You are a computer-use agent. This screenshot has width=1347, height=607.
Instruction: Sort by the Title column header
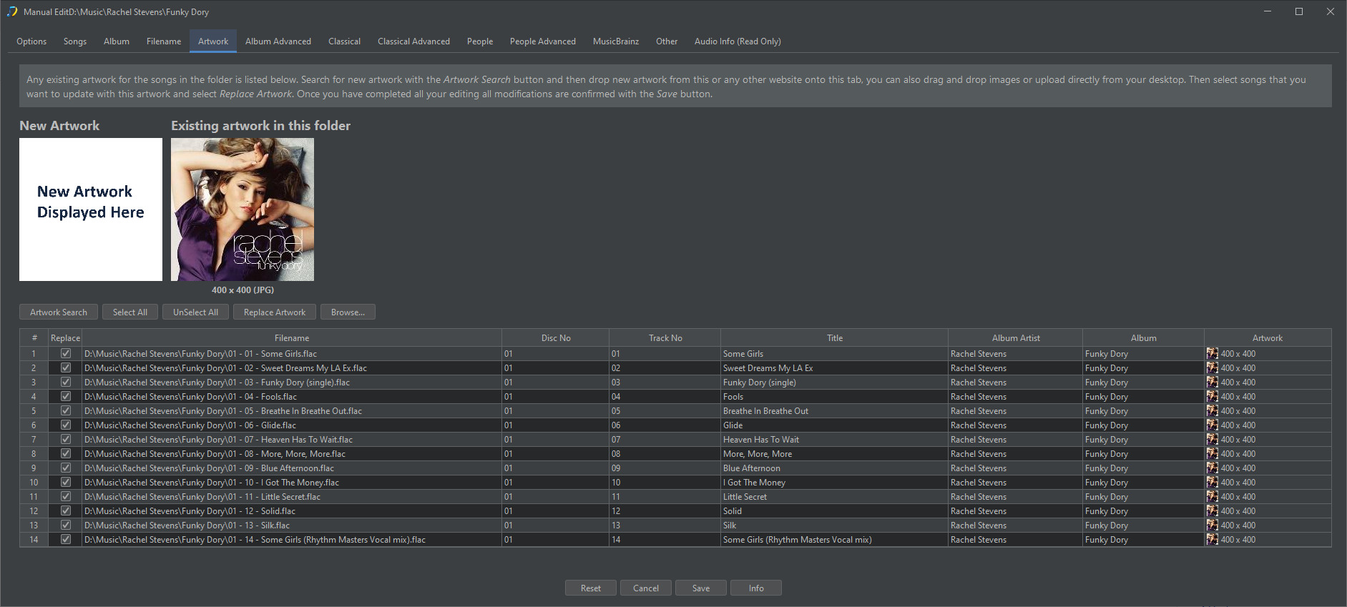(x=834, y=338)
